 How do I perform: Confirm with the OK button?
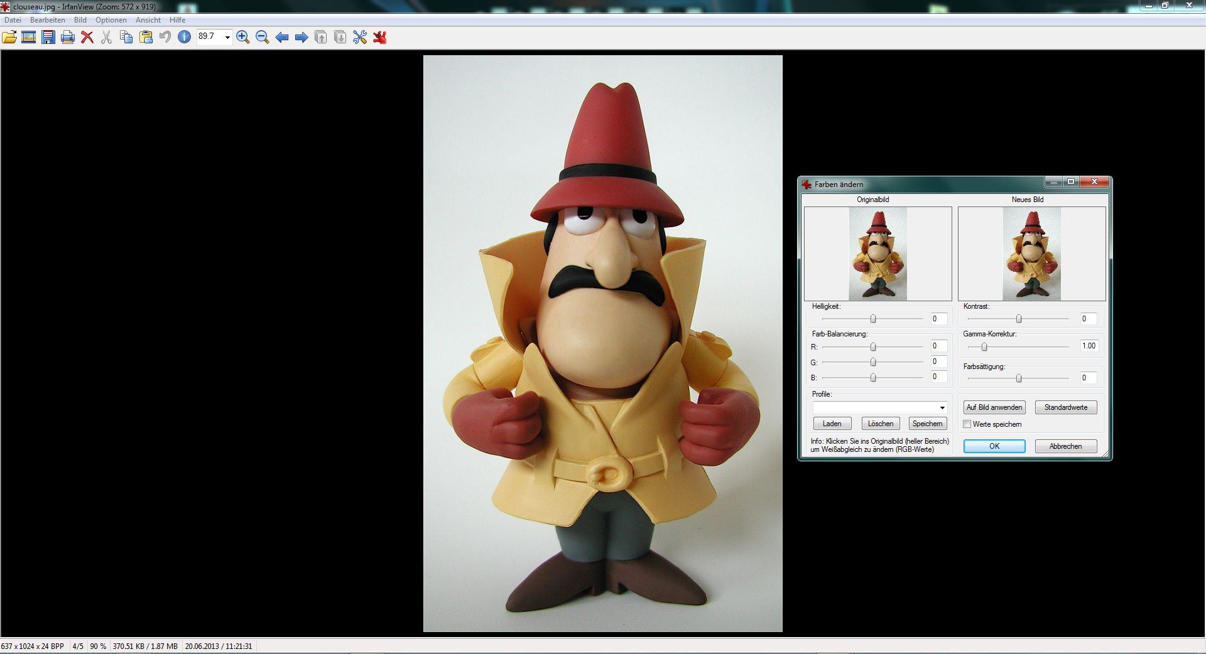994,446
